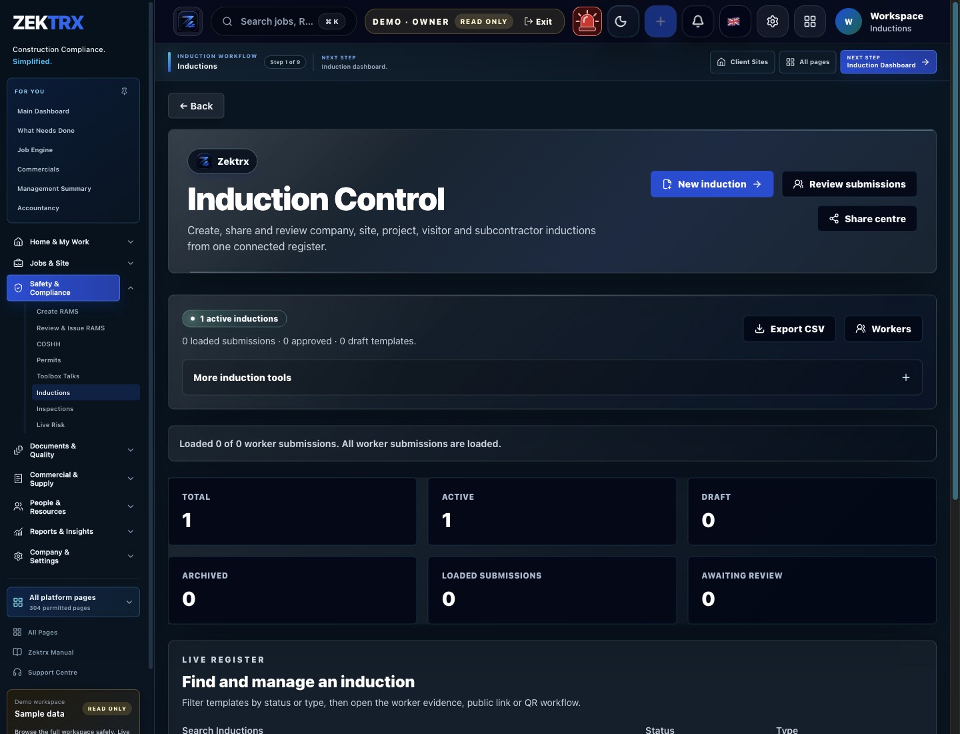Click Commercial & Supply icon
Image resolution: width=960 pixels, height=734 pixels.
click(19, 479)
